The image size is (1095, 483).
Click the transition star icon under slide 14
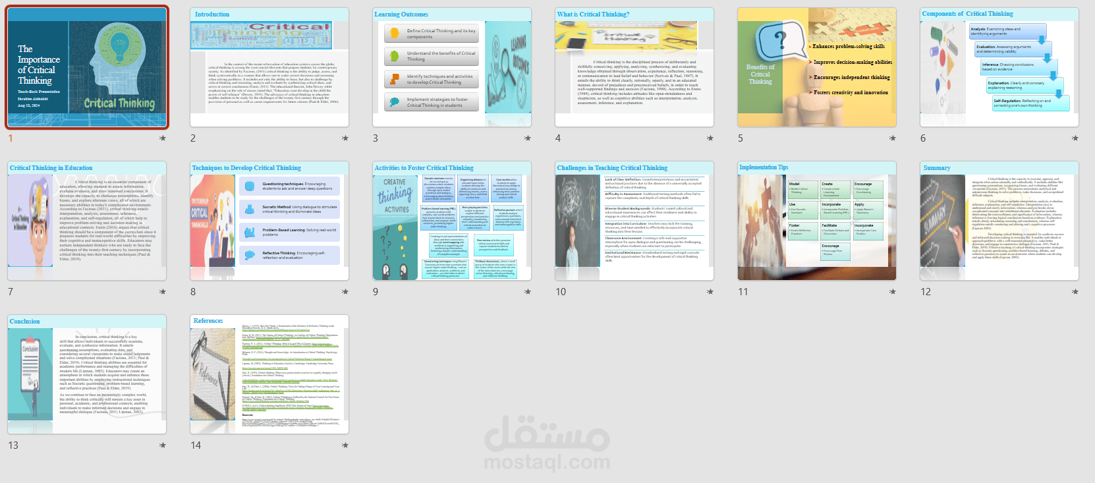[x=345, y=445]
